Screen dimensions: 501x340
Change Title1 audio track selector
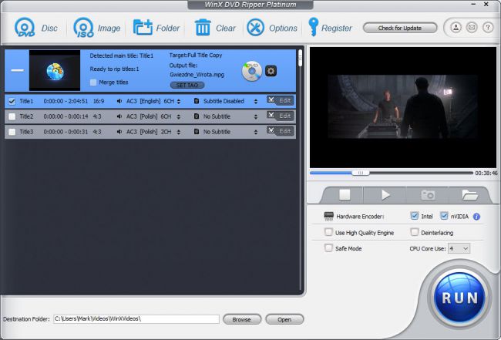pyautogui.click(x=179, y=101)
